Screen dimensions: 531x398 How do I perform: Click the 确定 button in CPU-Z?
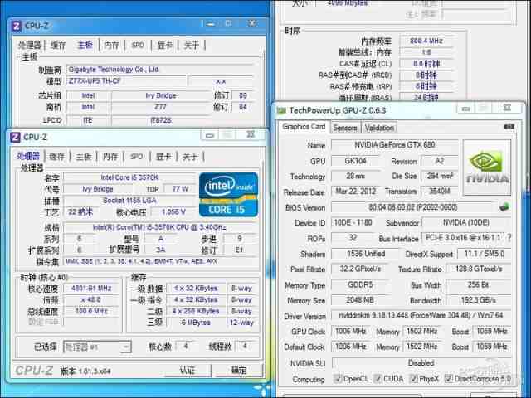click(x=239, y=371)
